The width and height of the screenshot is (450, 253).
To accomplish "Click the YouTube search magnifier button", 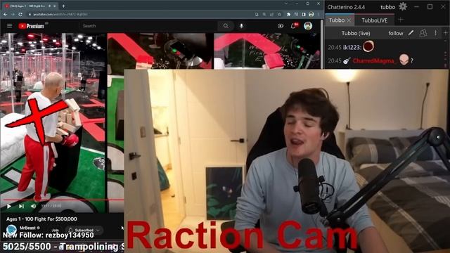I will click(x=226, y=26).
